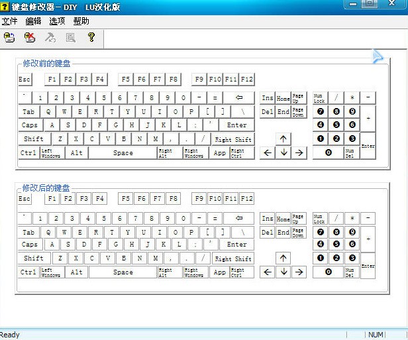This screenshot has width=408, height=340.
Task: Open the 文件 menu
Action: [x=10, y=21]
